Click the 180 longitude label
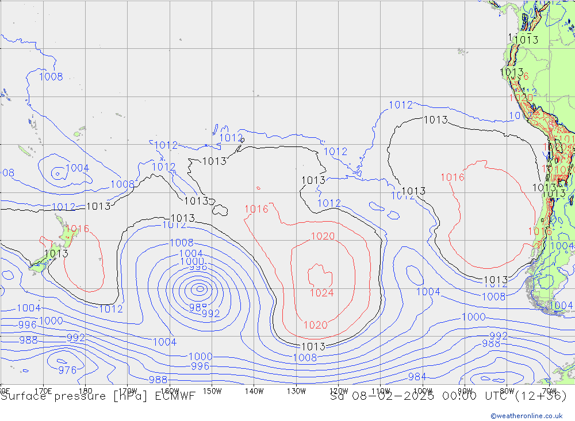Screen dimensions: 575x421 (x=86, y=391)
